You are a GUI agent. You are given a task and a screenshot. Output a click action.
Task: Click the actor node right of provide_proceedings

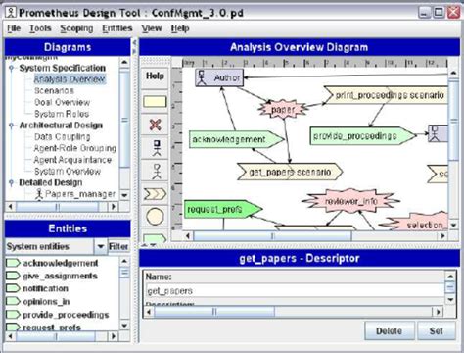(439, 133)
